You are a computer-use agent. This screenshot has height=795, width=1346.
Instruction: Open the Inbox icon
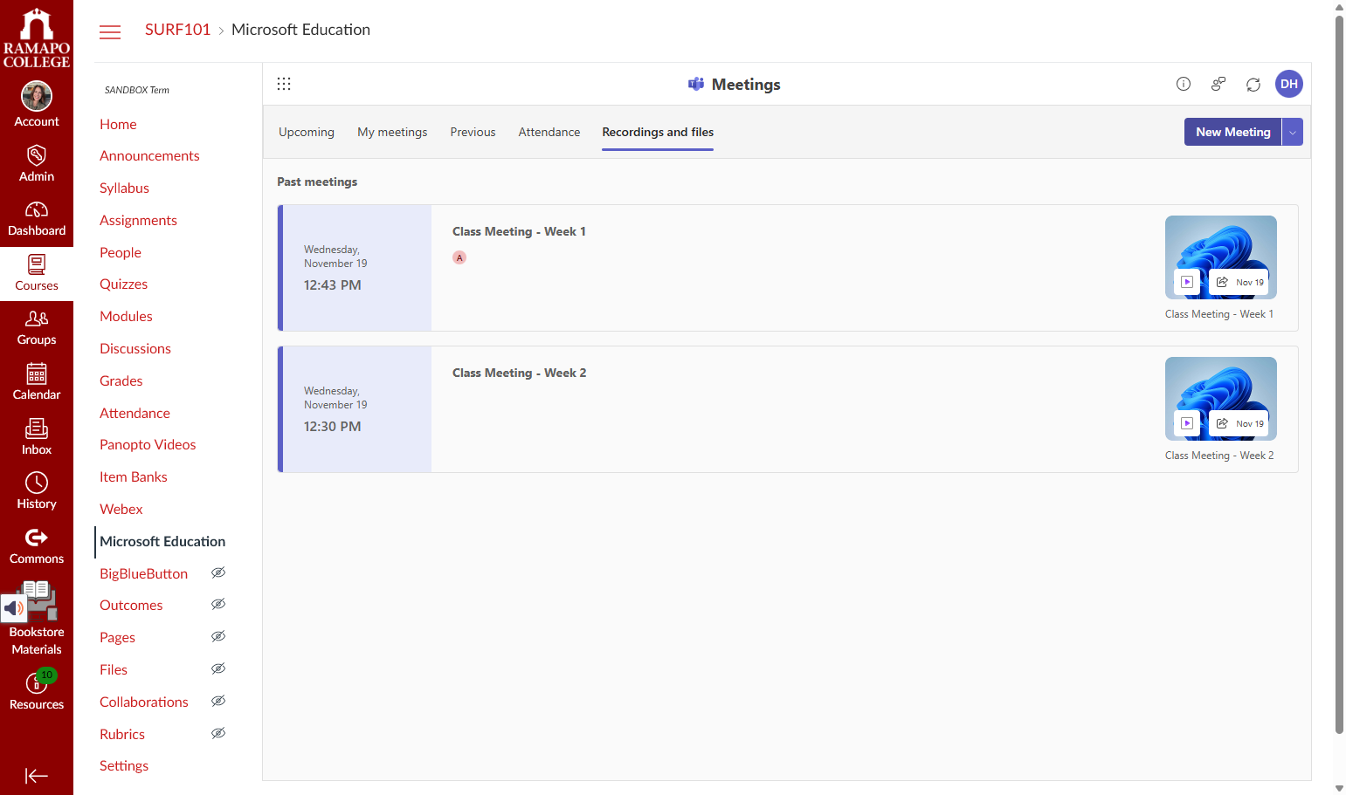coord(37,428)
